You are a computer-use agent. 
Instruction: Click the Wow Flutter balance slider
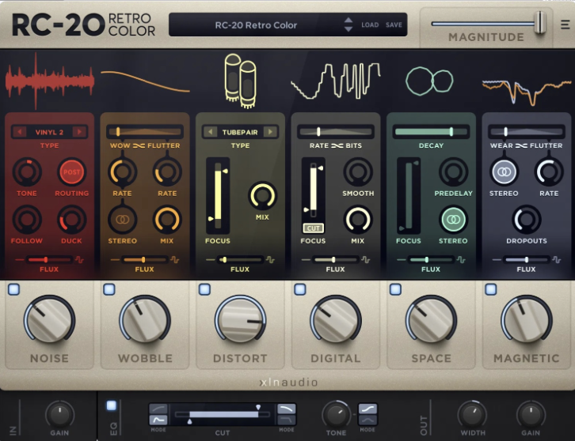coord(145,132)
